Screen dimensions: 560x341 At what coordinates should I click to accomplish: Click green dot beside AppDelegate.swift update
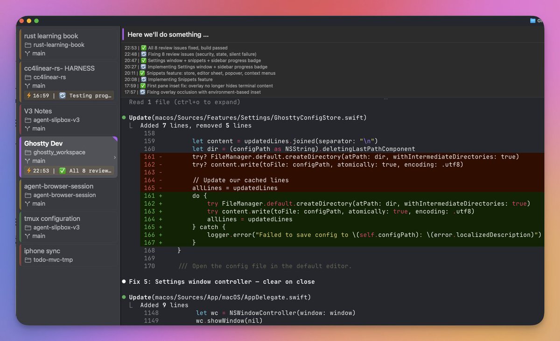124,297
